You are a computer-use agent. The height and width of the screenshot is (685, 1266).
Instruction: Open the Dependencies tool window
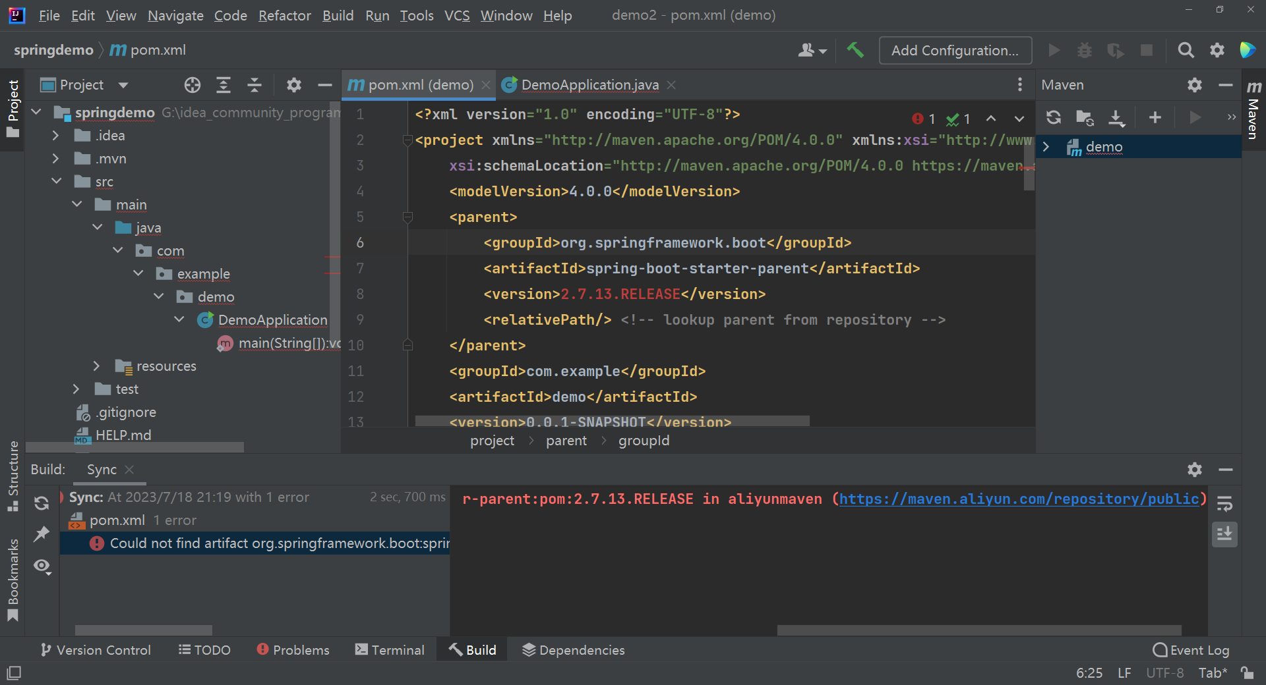pos(574,650)
